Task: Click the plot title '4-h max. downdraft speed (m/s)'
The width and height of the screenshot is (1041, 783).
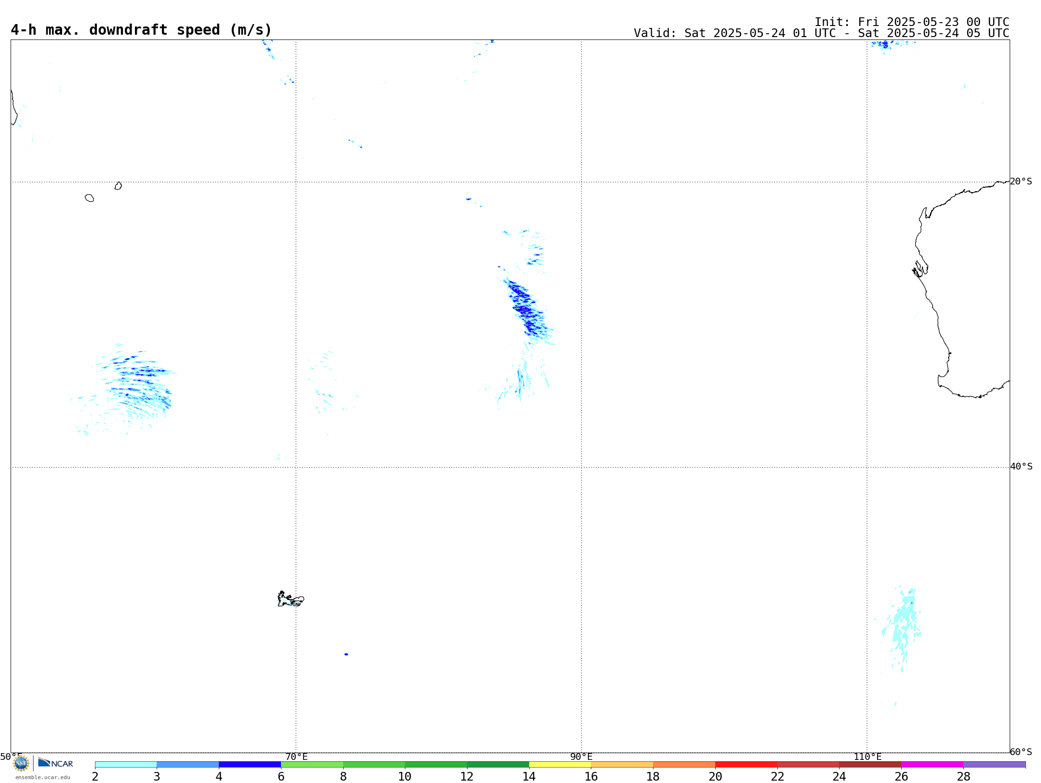Action: [141, 30]
